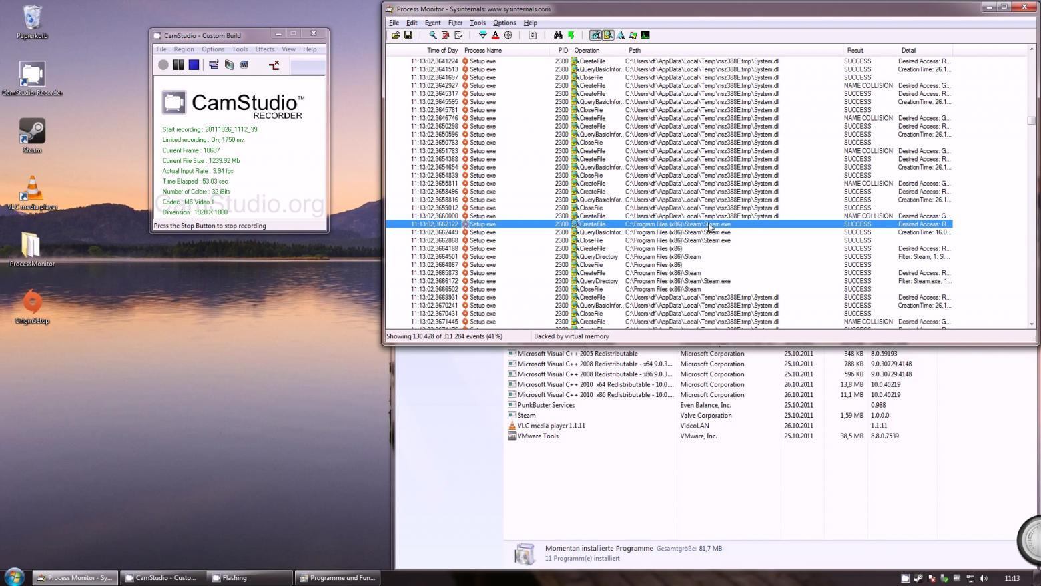Open the Edit menu in Process Monitor

point(412,23)
